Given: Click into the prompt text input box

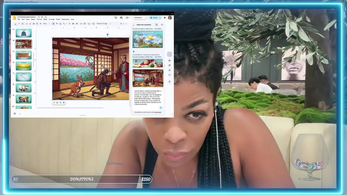Looking at the screenshot, I should (148, 97).
